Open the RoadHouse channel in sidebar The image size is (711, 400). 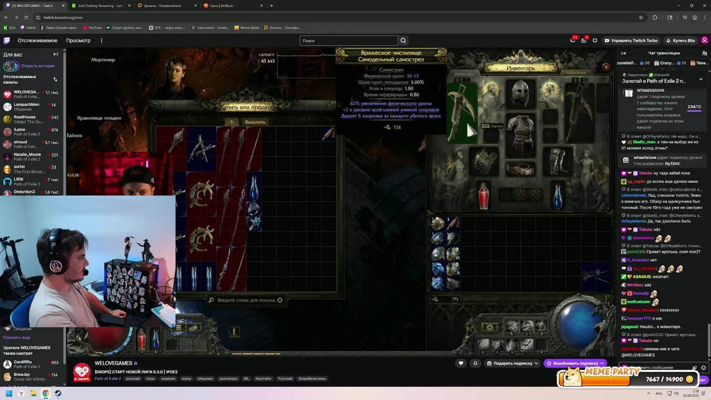tap(32, 119)
